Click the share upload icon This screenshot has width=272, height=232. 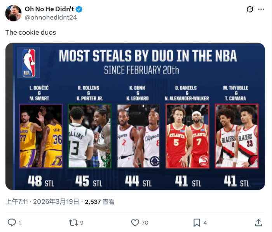click(258, 222)
